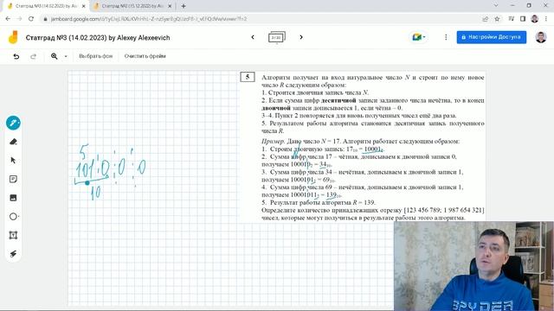Image resolution: width=554 pixels, height=311 pixels.
Task: Click 'Очистить фрейм' clear frame
Action: [145, 56]
